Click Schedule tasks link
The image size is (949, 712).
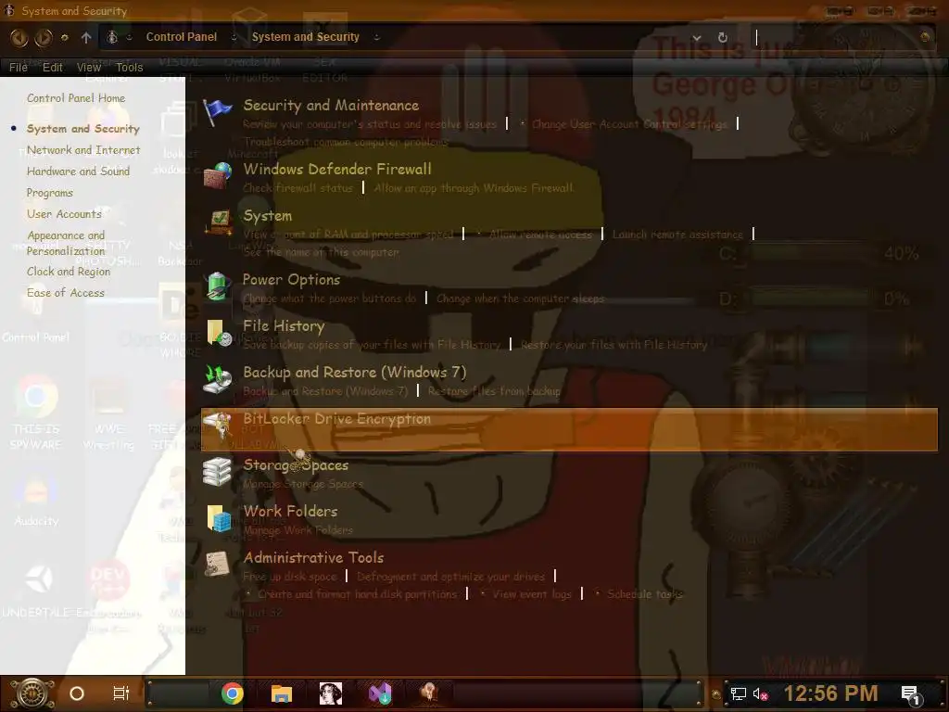[x=645, y=594]
